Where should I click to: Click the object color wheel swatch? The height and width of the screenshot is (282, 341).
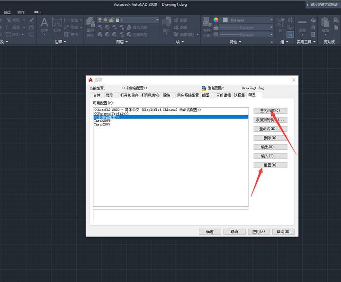(x=216, y=20)
